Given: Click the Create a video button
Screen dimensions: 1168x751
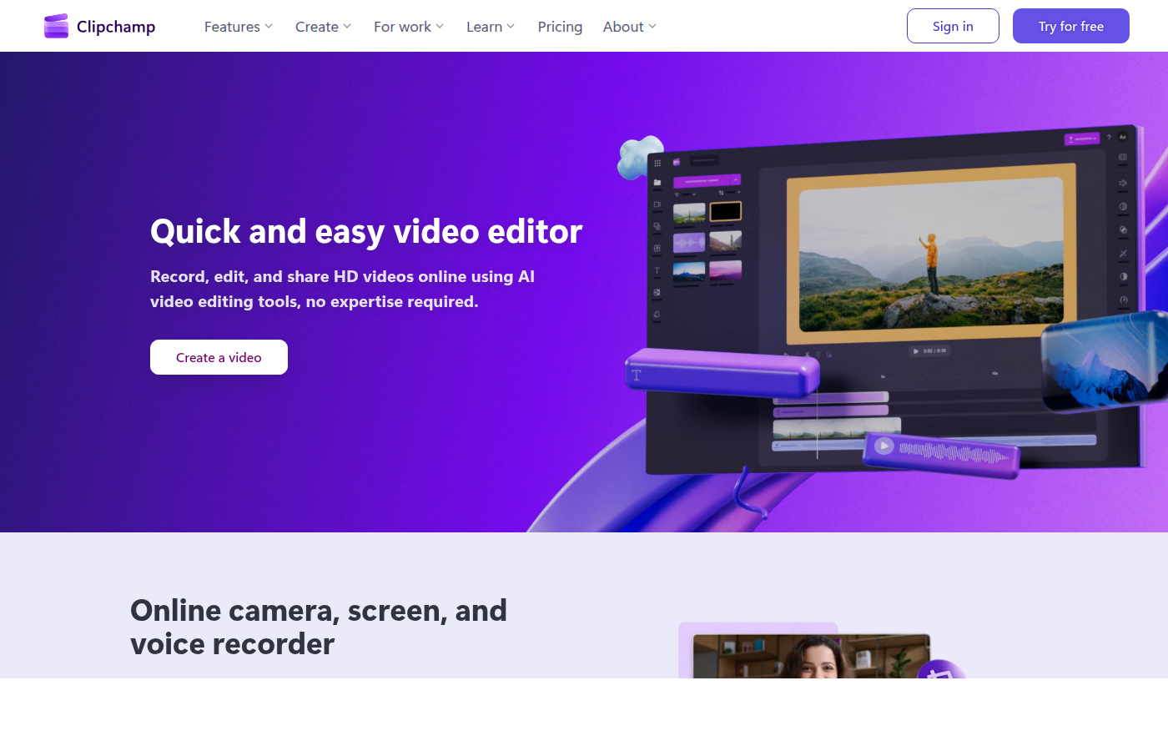Looking at the screenshot, I should point(219,357).
